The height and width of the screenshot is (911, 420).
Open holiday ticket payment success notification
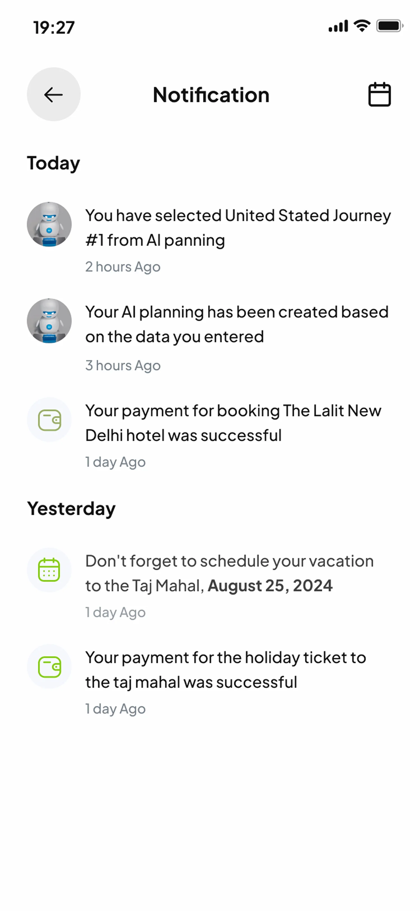pos(226,670)
